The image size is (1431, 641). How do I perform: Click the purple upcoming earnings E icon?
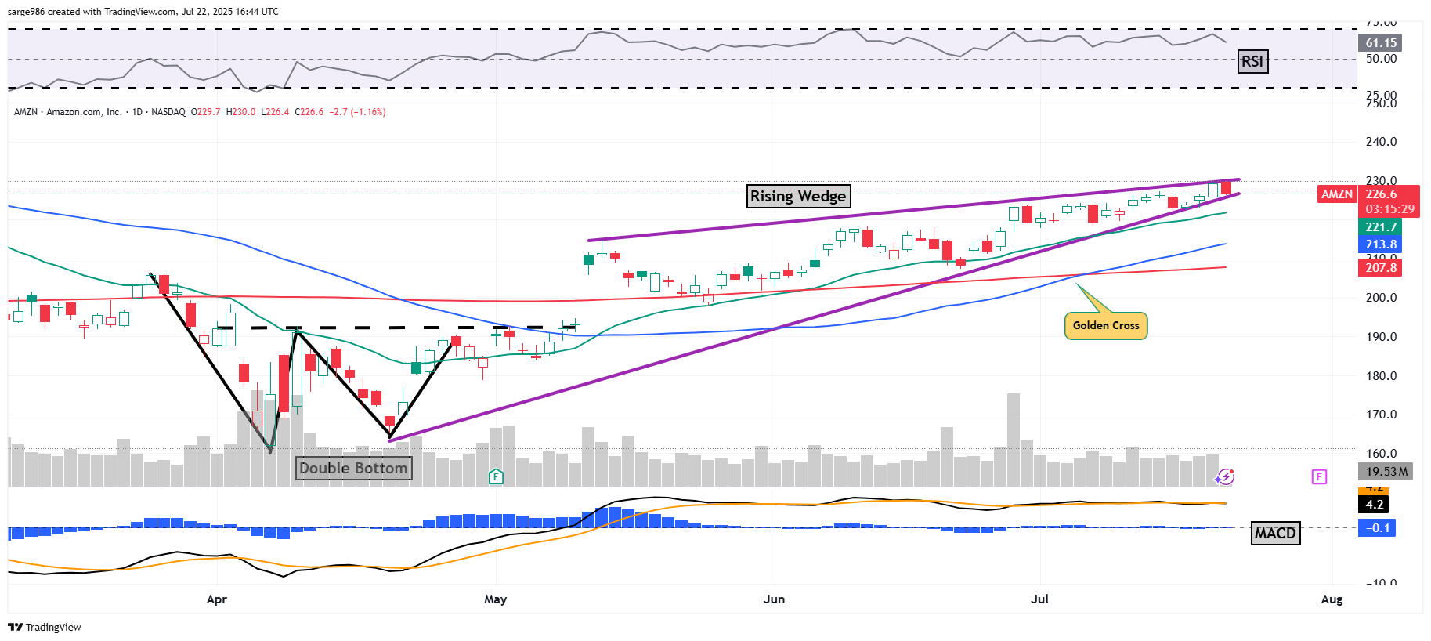(1319, 476)
